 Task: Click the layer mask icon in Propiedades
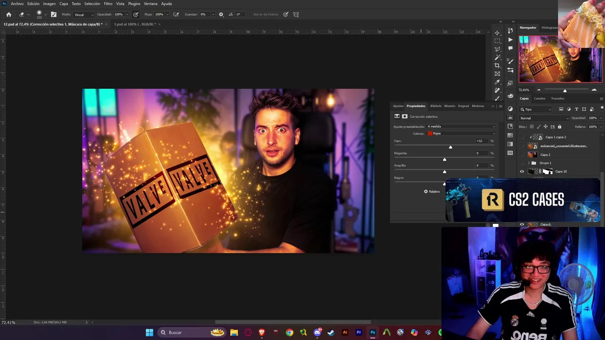(405, 117)
